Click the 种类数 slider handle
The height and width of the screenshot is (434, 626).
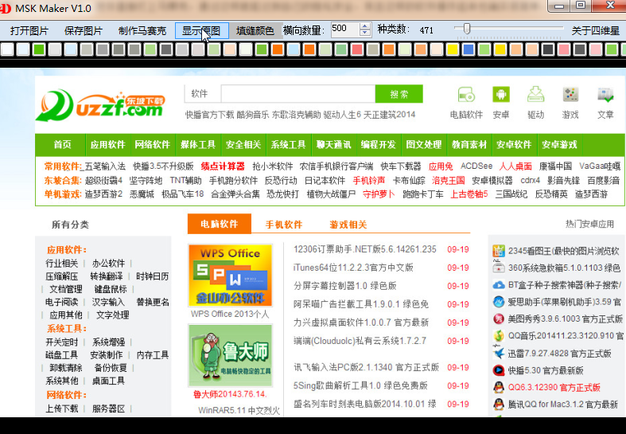click(x=467, y=29)
